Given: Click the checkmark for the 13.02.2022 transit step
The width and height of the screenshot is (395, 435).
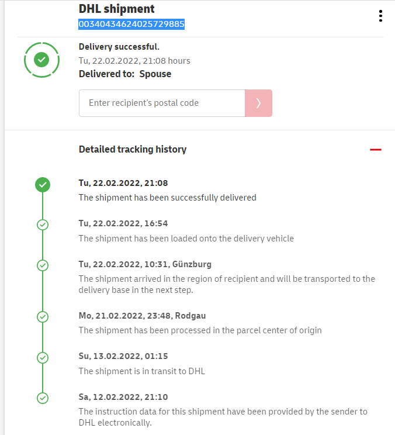Looking at the screenshot, I should click(x=43, y=357).
